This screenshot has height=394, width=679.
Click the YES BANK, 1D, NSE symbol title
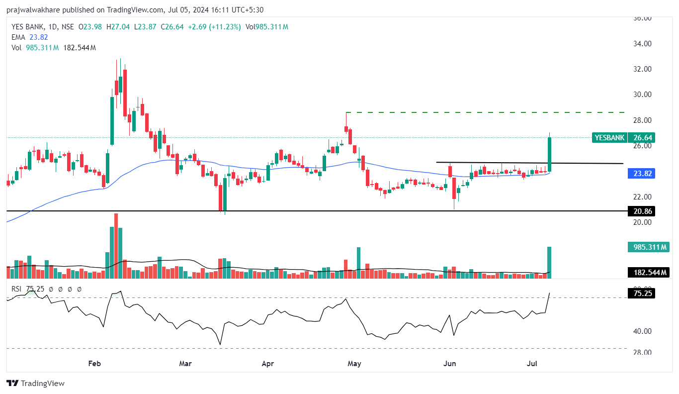tap(43, 27)
